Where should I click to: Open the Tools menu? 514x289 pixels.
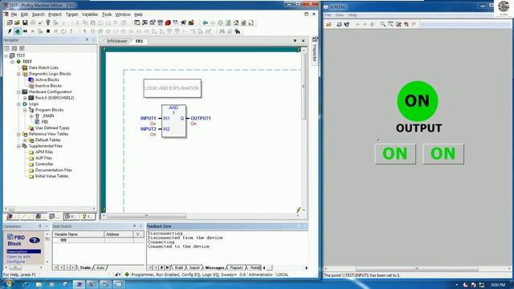107,14
